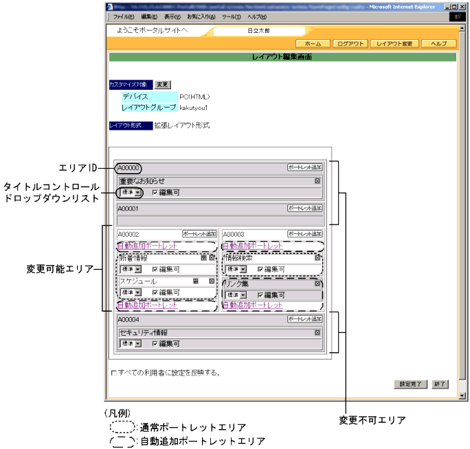Toggle 編集可 checkbox for セキュリティ情報

(x=155, y=343)
